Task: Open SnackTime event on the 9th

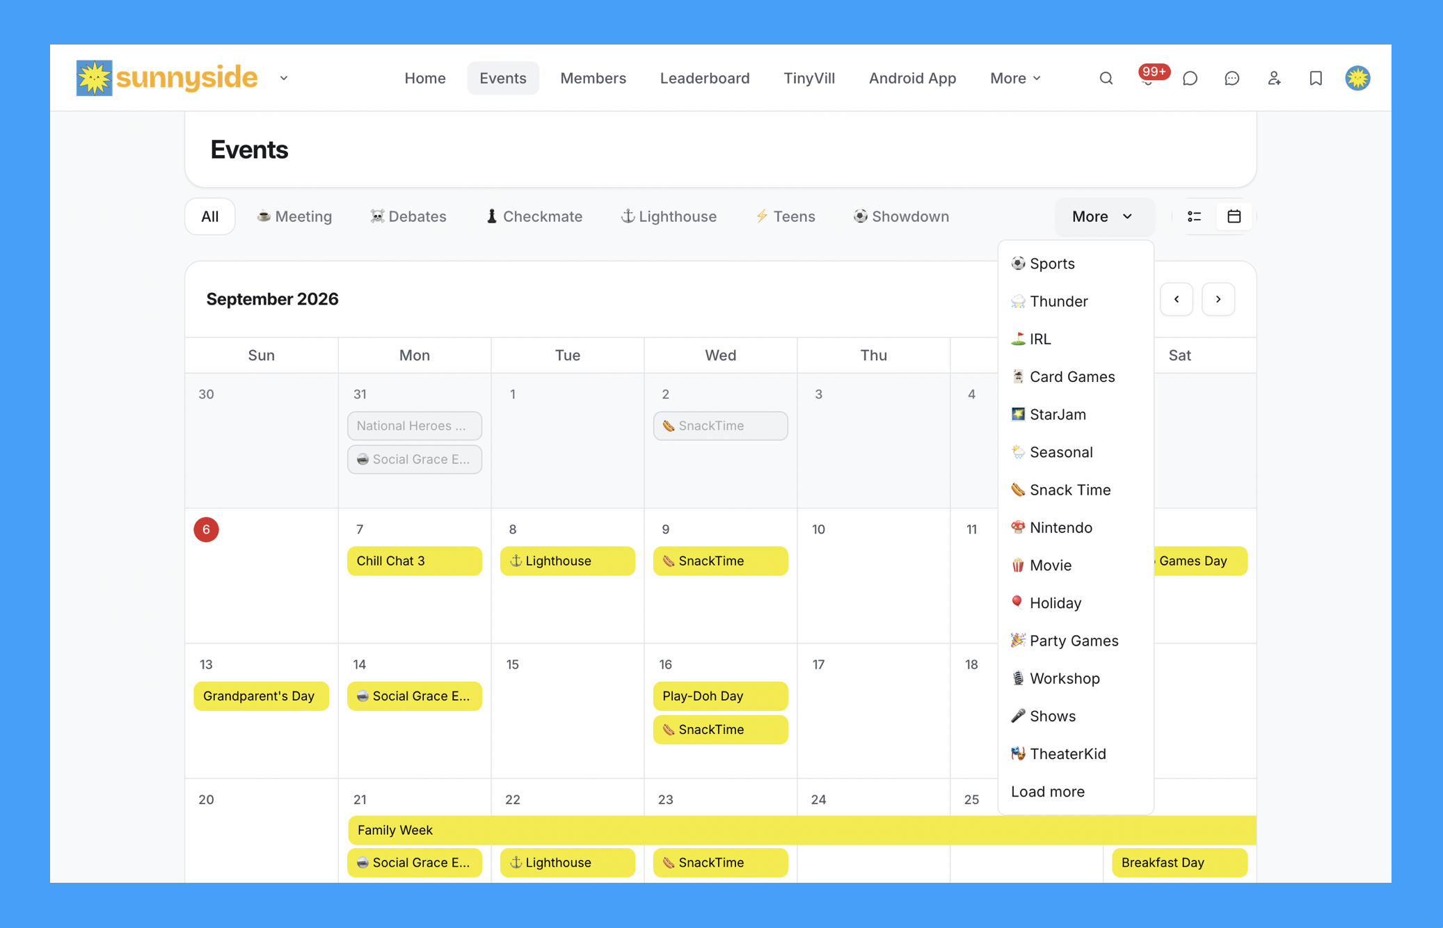Action: coord(721,561)
